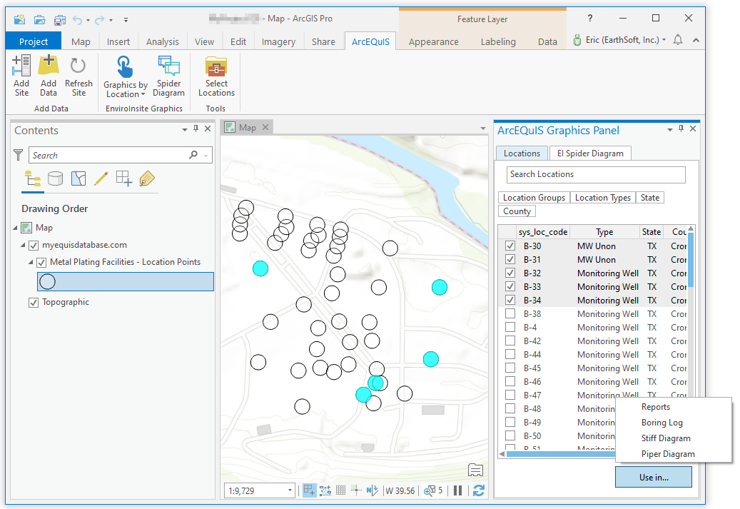This screenshot has height=509, width=740.
Task: Click the Open Project quick access icon
Action: click(40, 20)
